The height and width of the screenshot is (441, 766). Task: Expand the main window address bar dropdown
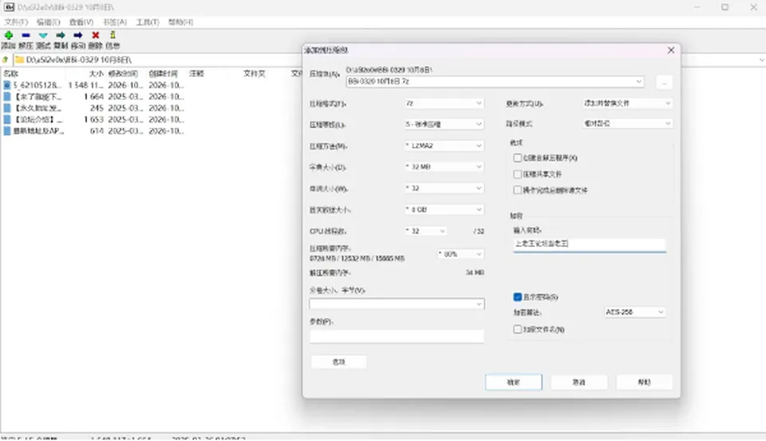click(x=761, y=60)
